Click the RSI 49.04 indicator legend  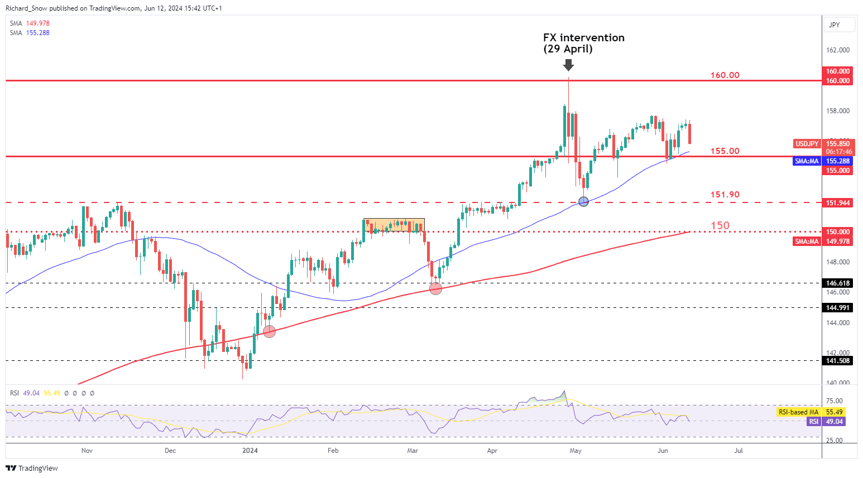(x=25, y=393)
